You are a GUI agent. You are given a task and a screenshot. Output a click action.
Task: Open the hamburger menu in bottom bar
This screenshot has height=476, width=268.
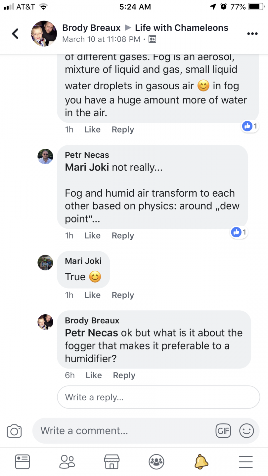point(246,461)
